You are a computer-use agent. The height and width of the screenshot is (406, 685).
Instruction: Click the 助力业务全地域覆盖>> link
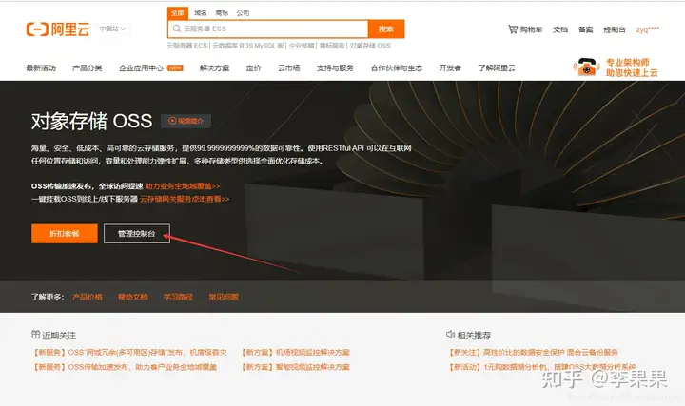183,186
